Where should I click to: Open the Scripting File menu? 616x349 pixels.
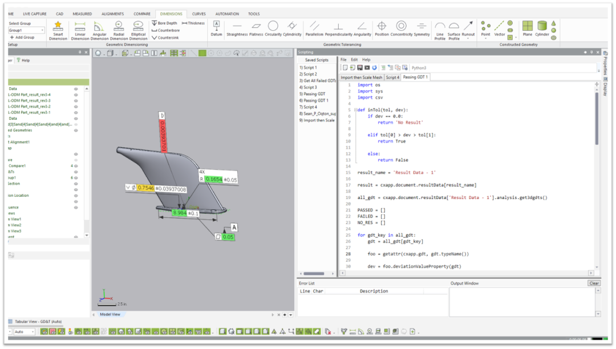(x=343, y=60)
